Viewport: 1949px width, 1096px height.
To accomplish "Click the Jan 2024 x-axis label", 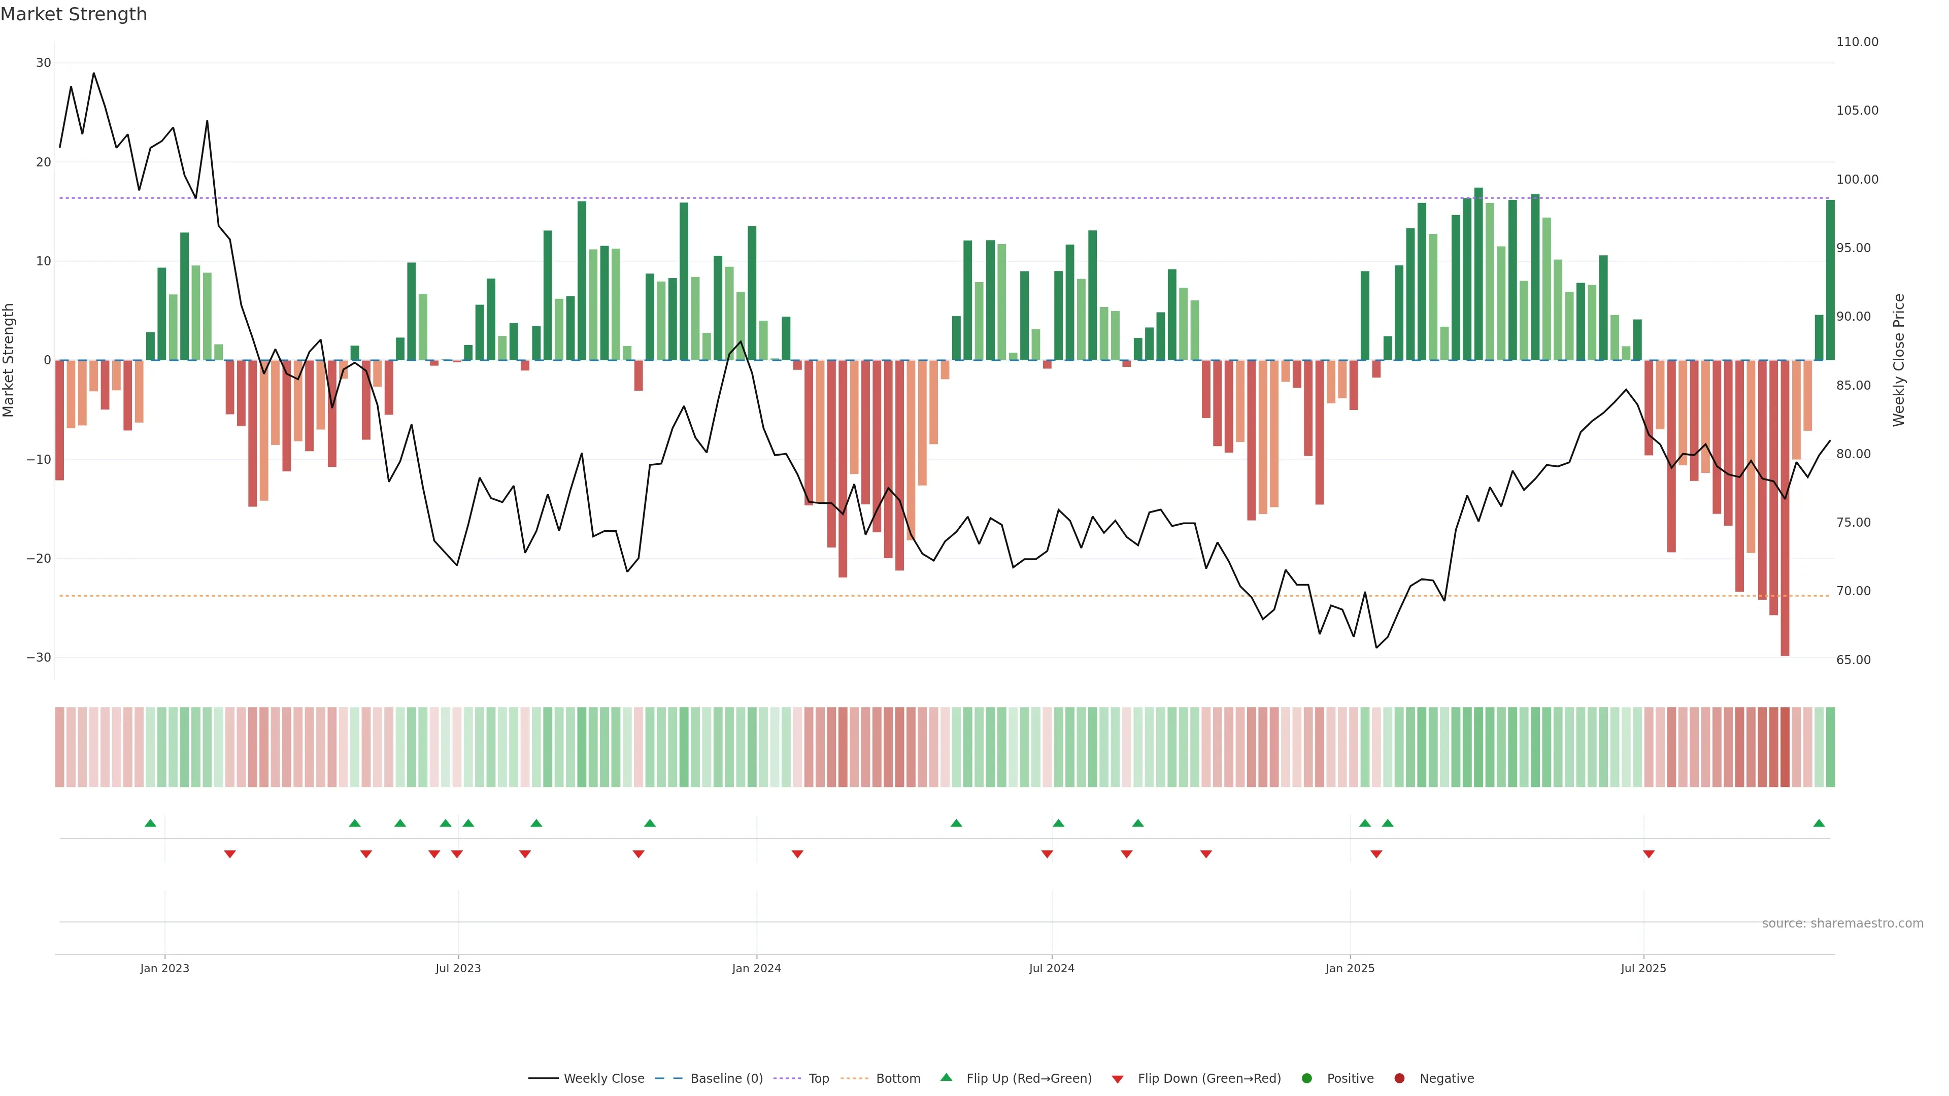I will (x=756, y=968).
